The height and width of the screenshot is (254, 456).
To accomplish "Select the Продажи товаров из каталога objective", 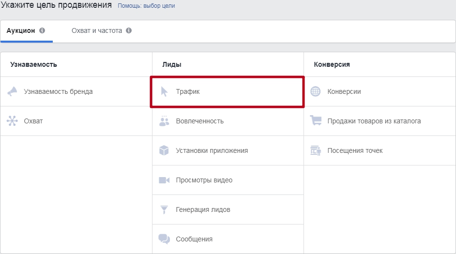I will pyautogui.click(x=374, y=121).
